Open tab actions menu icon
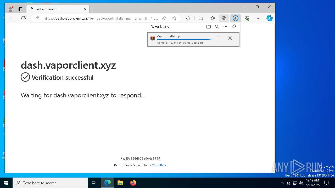 [x=20, y=9]
